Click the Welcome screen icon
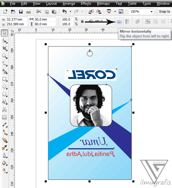 121,12
